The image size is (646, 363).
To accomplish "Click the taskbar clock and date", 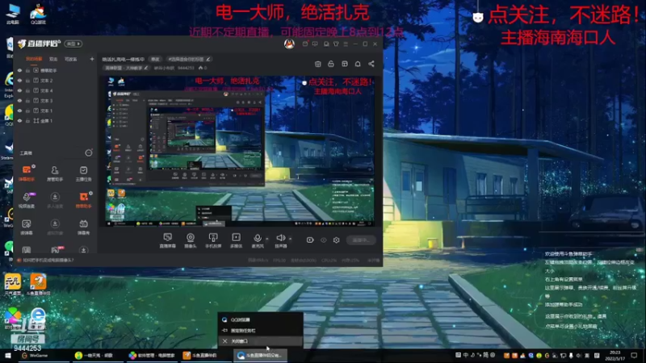I will (614, 355).
